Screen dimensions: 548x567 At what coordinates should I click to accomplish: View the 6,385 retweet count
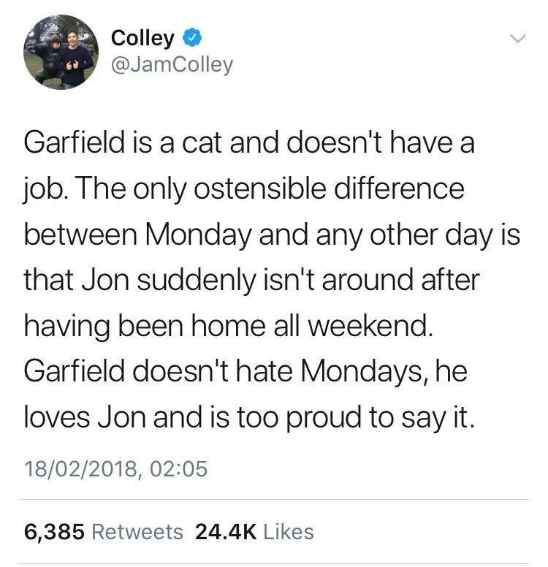pyautogui.click(x=55, y=531)
